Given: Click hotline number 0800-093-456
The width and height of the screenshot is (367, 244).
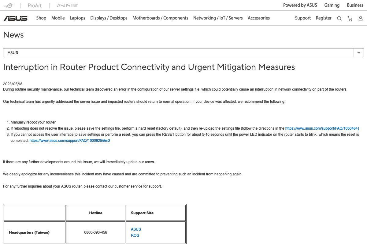Looking at the screenshot, I should 96,232.
